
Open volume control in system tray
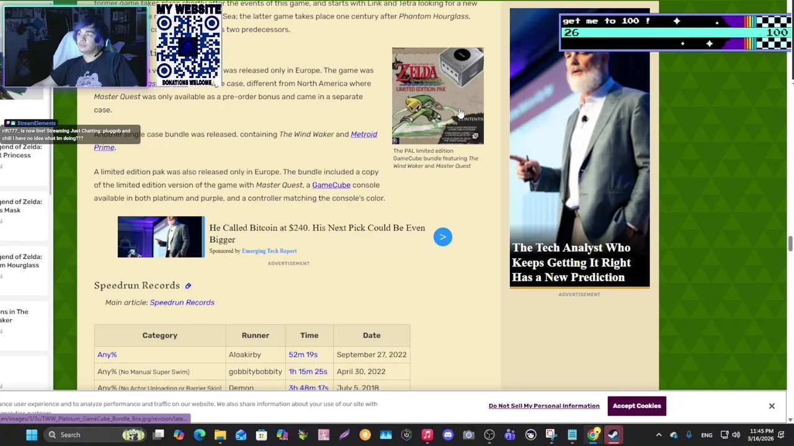pos(736,435)
